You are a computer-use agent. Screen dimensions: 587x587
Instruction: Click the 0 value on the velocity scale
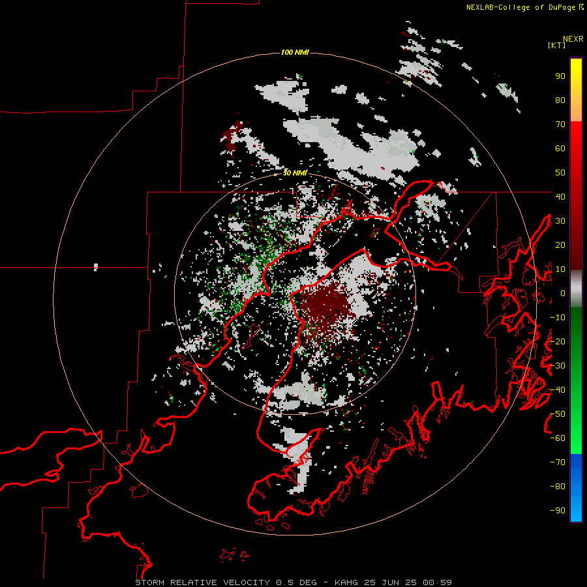pos(563,293)
